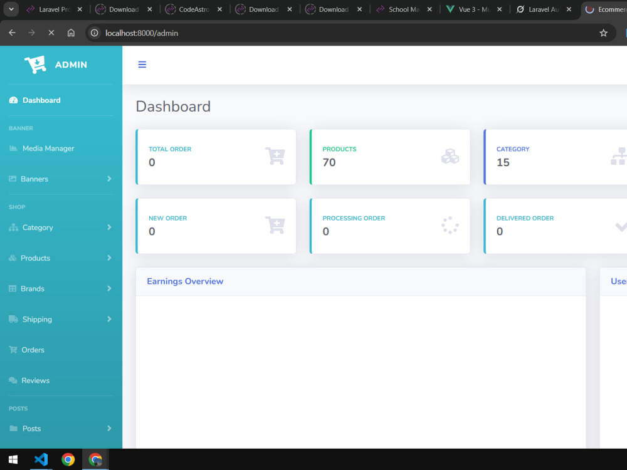Click the Brands table icon
Image resolution: width=627 pixels, height=470 pixels.
tap(13, 288)
